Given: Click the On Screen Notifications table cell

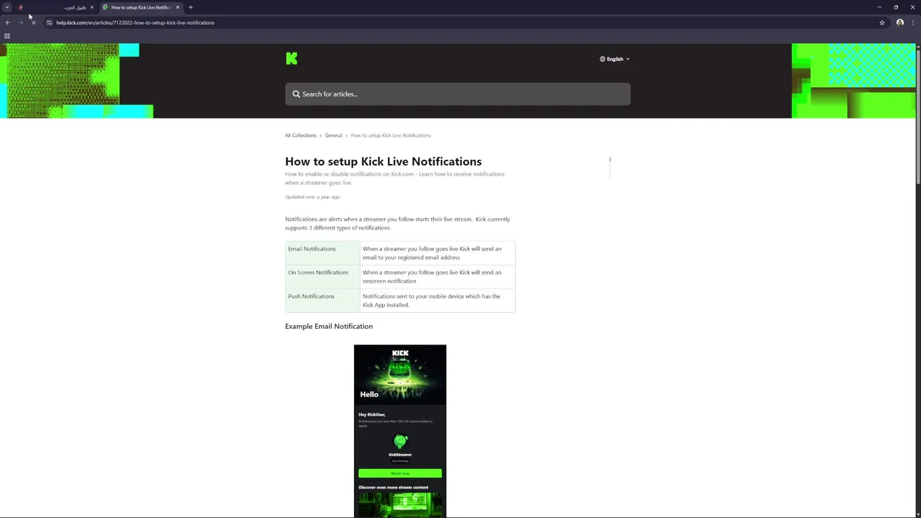Looking at the screenshot, I should 322,277.
